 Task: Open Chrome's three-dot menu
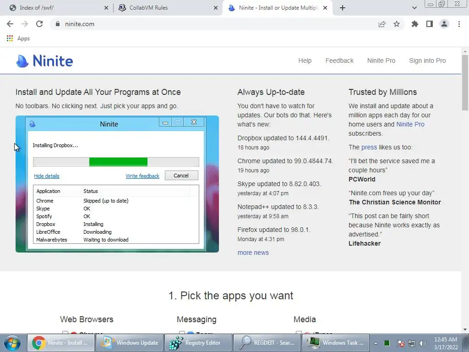(x=459, y=24)
